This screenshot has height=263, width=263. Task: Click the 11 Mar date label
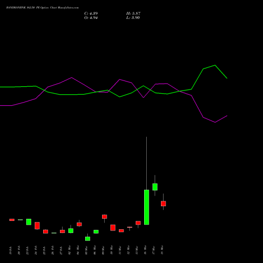120,250
